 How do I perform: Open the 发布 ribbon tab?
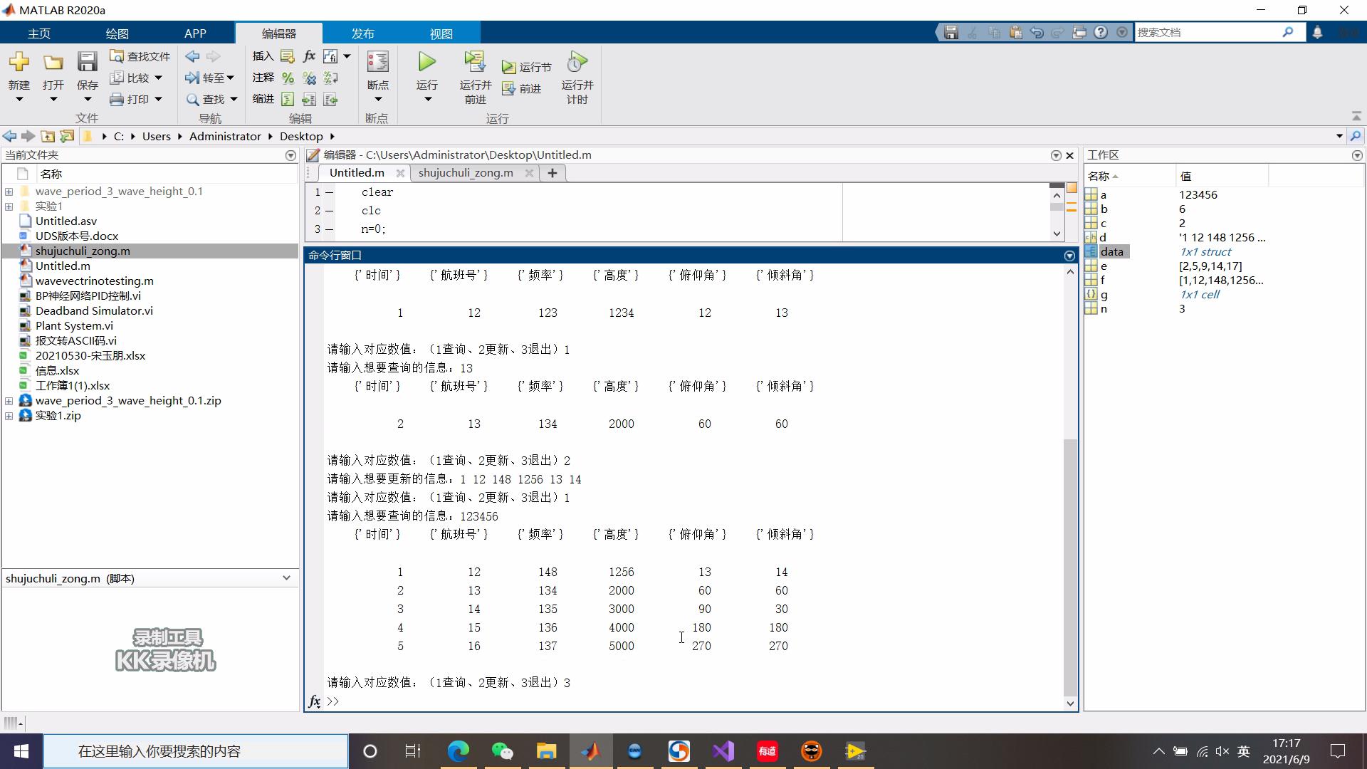(362, 33)
